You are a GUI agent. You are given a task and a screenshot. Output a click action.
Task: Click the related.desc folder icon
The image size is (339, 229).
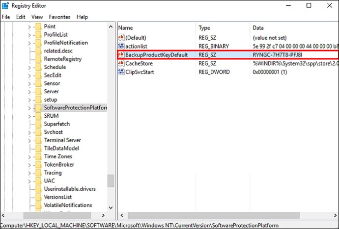click(38, 51)
